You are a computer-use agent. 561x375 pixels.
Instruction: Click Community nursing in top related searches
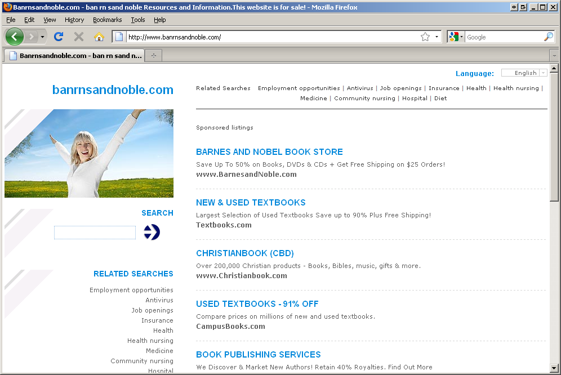(364, 98)
